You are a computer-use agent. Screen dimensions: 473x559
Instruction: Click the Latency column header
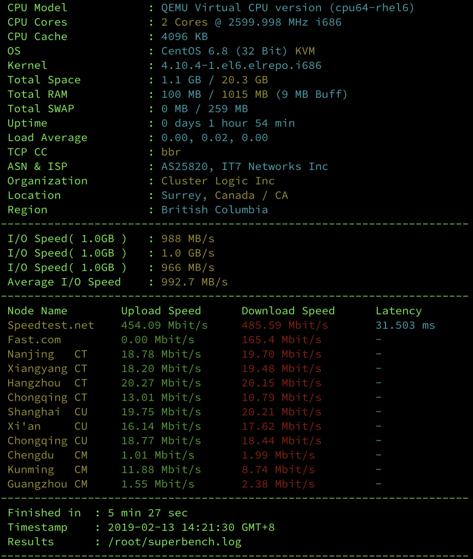coord(399,311)
